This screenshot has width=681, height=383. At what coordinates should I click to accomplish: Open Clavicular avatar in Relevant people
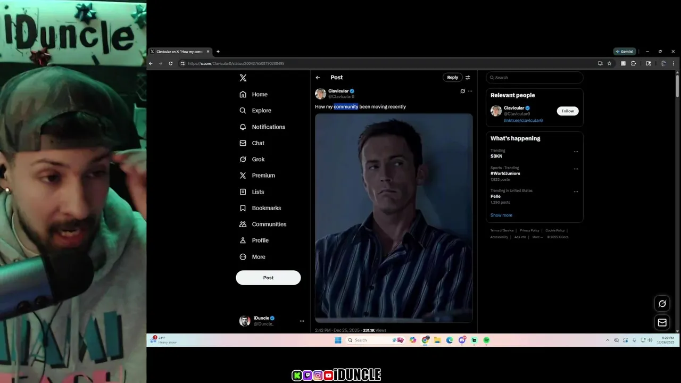point(496,111)
